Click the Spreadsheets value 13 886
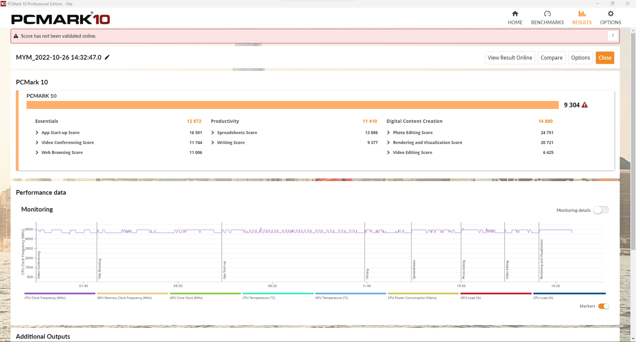This screenshot has width=636, height=342. pos(371,133)
